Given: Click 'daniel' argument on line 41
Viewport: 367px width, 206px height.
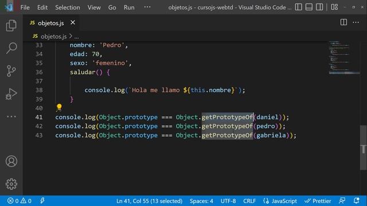Looking at the screenshot, I should click(267, 117).
